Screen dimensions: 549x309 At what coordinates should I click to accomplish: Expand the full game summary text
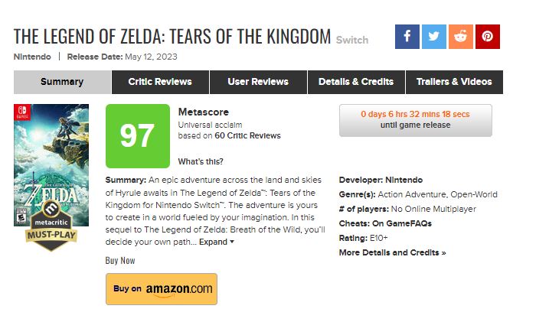coord(213,242)
